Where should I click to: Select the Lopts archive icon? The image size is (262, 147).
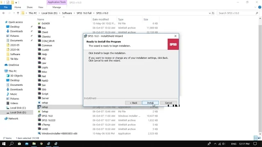39,67
